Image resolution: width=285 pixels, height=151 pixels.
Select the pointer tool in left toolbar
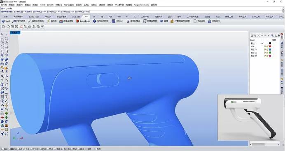[2, 34]
